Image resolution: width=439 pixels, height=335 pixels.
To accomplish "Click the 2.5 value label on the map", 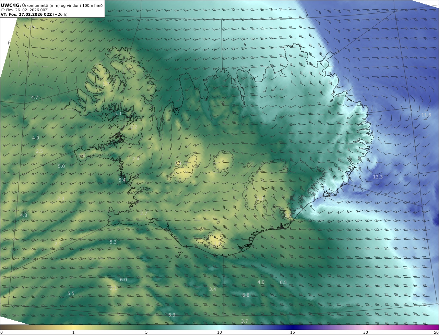I will (39, 151).
